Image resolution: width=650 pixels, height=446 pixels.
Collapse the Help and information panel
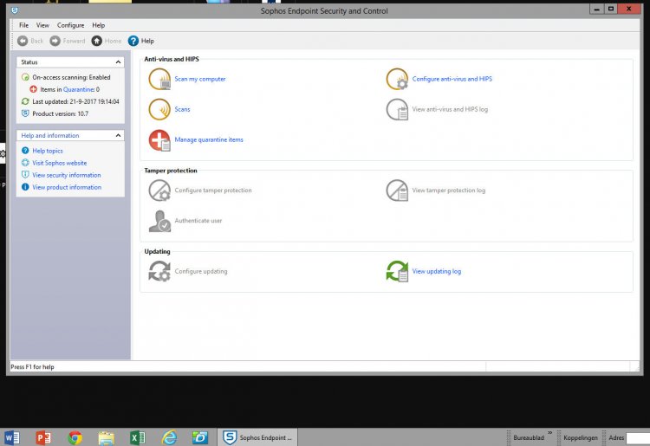click(118, 136)
